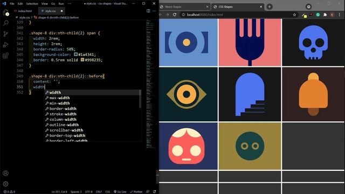
Task: Click the yellow note extension icon in Chrome
Action: click(x=305, y=16)
